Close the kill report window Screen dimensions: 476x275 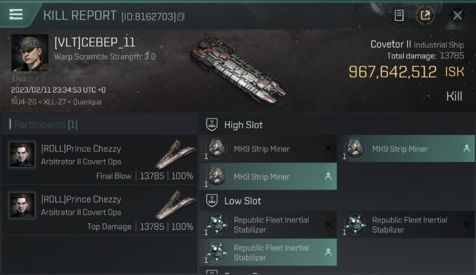tap(457, 15)
